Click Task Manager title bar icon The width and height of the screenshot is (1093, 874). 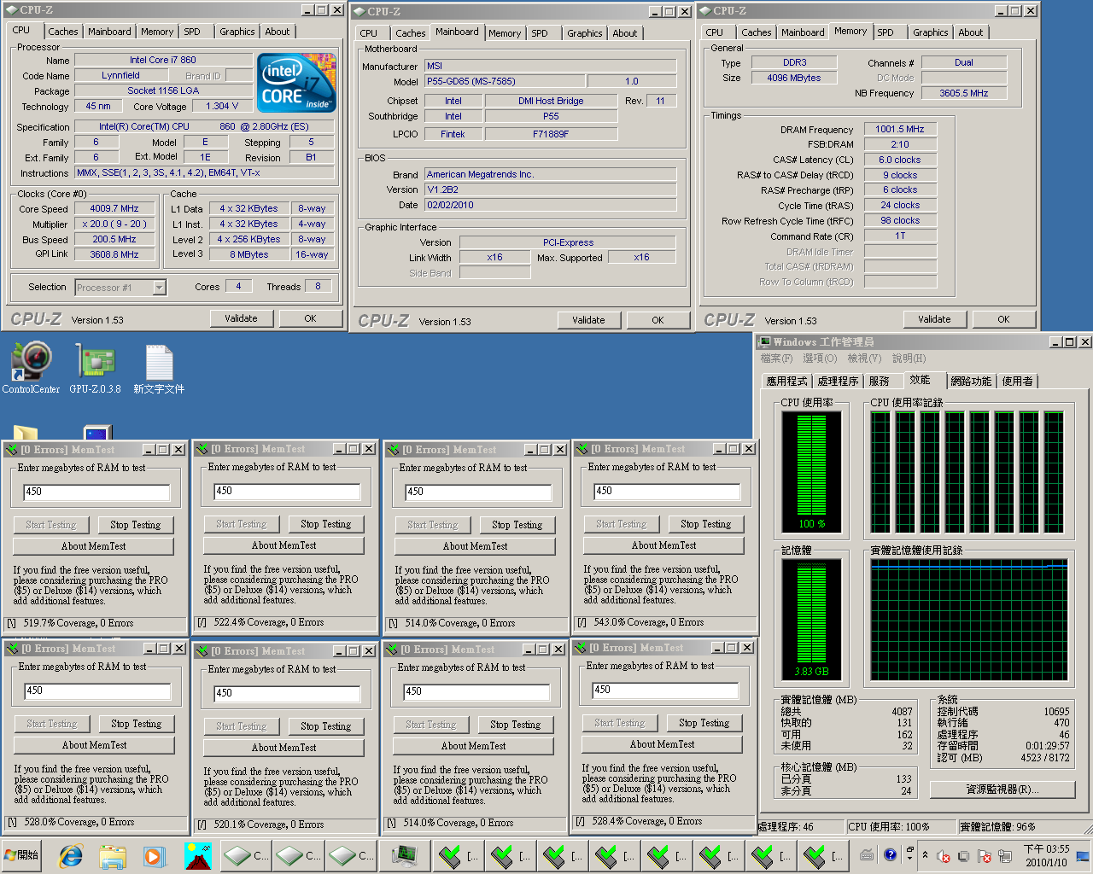(x=765, y=341)
